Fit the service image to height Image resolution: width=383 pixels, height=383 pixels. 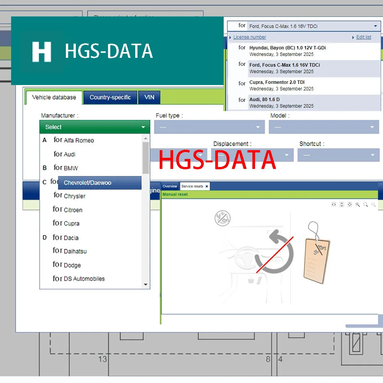pyautogui.click(x=342, y=205)
